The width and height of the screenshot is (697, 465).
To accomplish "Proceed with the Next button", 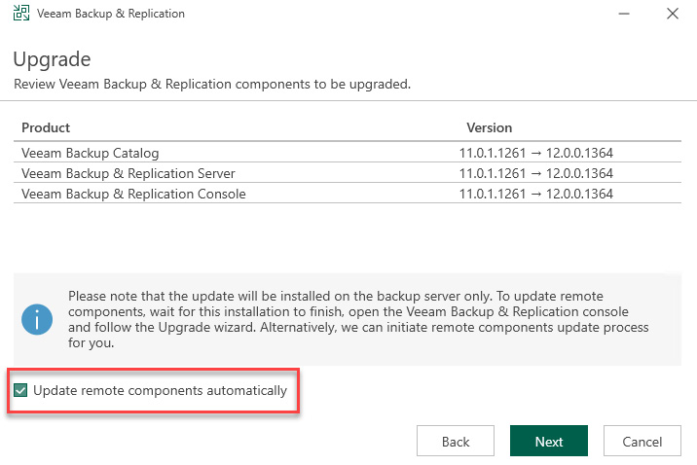I will point(548,441).
